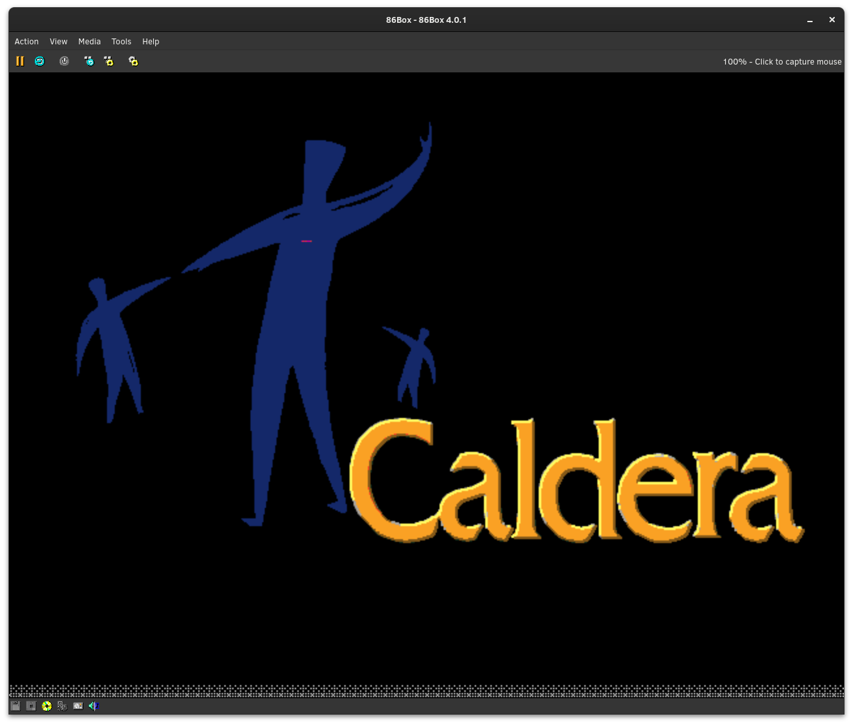853x725 pixels.
Task: Click the floppy drive B status icon
Action: coord(31,705)
